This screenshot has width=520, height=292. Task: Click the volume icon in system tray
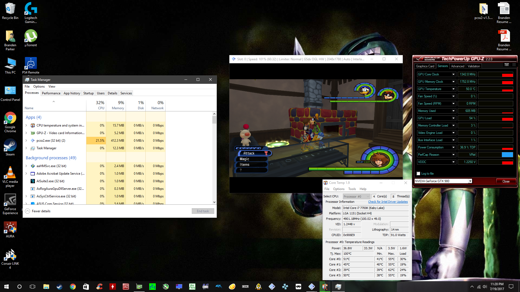tap(485, 287)
